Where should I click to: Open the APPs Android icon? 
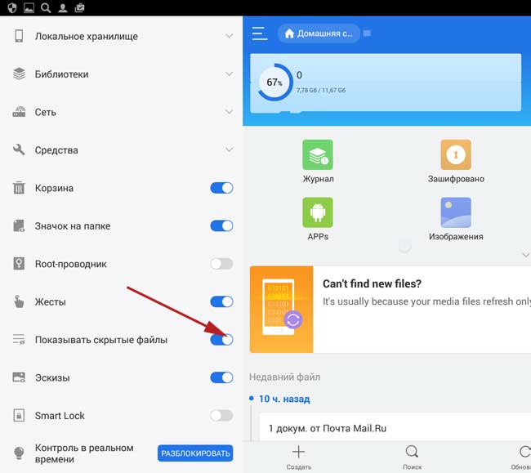click(x=318, y=212)
